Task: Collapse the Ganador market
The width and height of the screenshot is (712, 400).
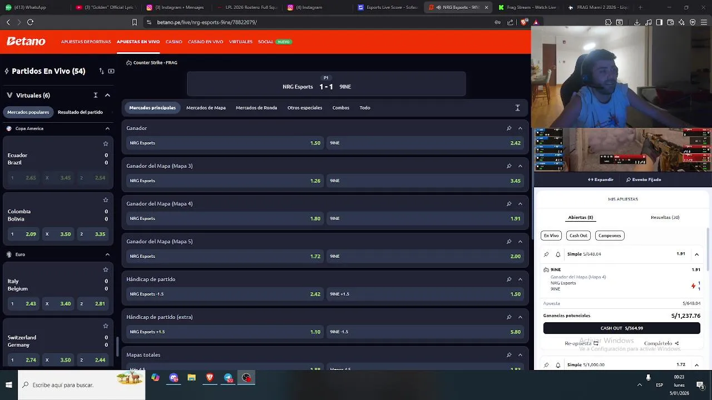Action: tap(520, 128)
